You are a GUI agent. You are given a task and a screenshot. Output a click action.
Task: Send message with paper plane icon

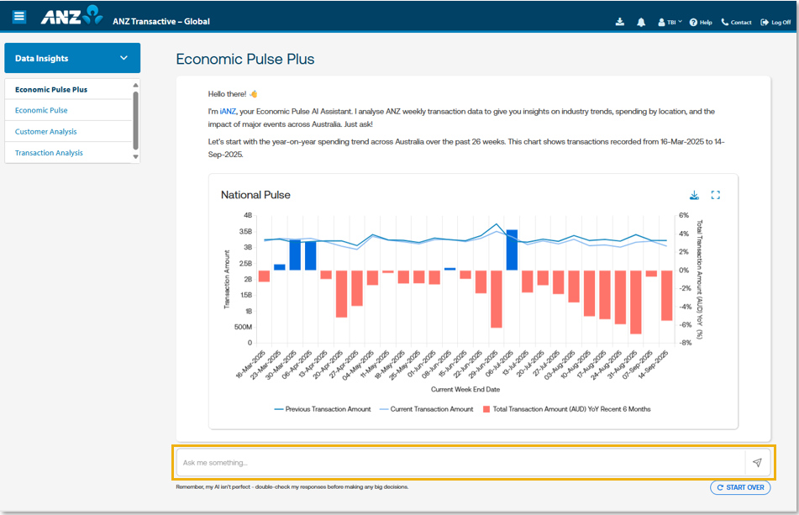tap(757, 463)
